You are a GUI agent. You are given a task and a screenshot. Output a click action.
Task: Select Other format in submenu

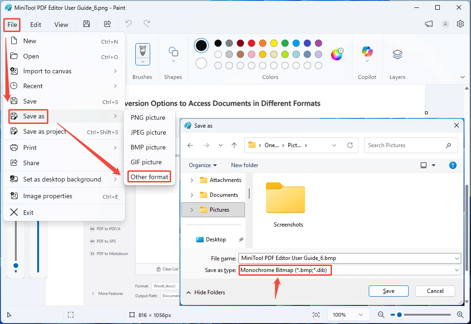click(149, 177)
